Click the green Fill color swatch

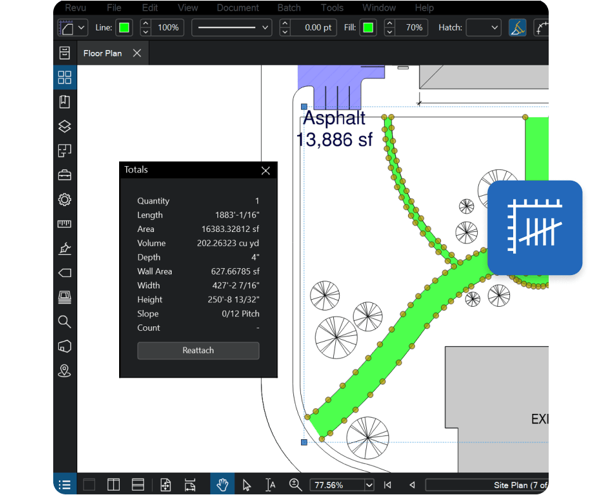tap(368, 28)
